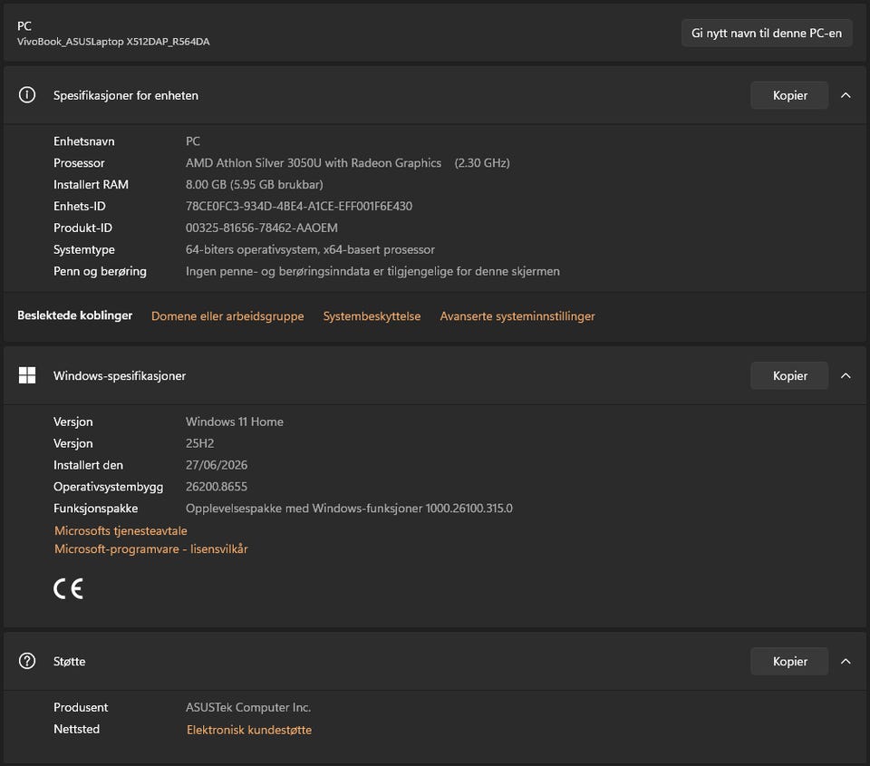Click the Windows logo icon beside Windows-spesifikasjoner
This screenshot has height=766, width=870.
(x=26, y=375)
